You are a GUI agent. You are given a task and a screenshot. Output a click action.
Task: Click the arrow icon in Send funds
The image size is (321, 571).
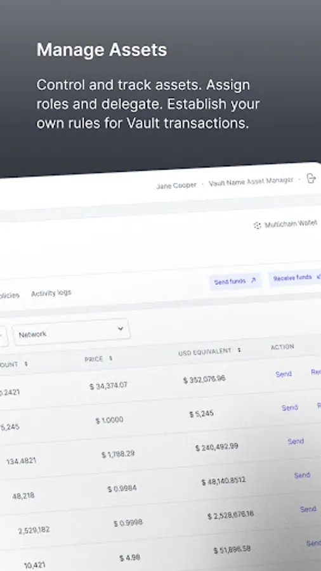click(x=254, y=280)
